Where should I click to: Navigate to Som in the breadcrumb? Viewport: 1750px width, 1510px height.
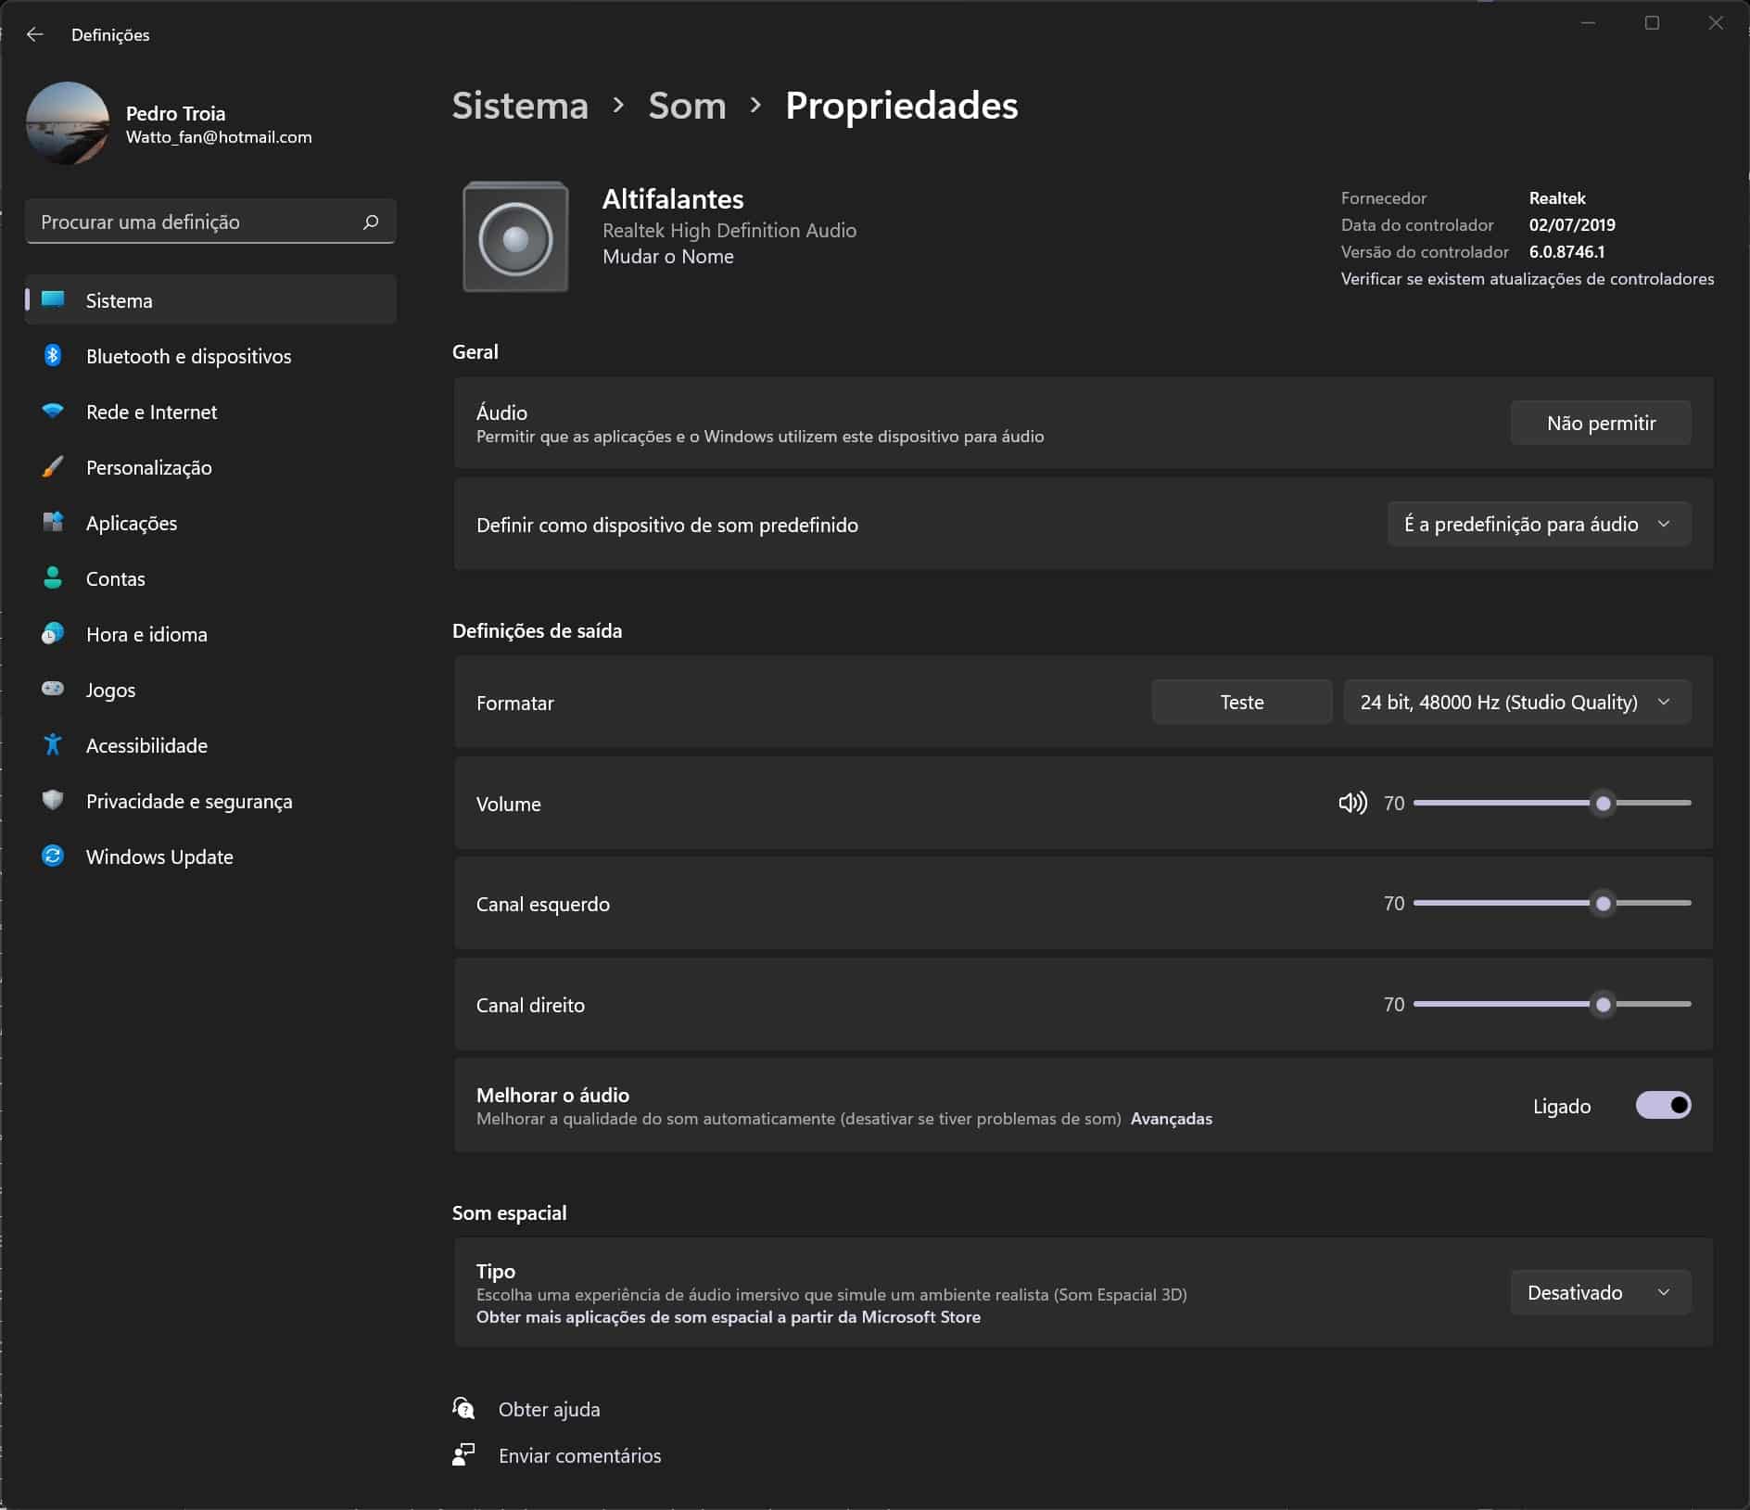pyautogui.click(x=687, y=106)
